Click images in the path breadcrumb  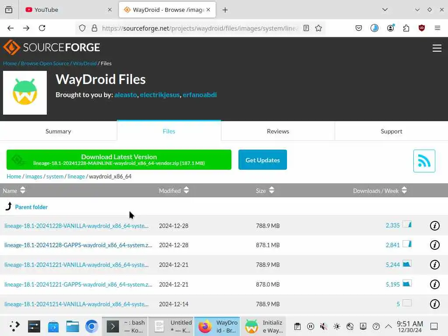tap(34, 177)
